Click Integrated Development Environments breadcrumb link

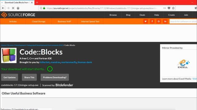45,45
